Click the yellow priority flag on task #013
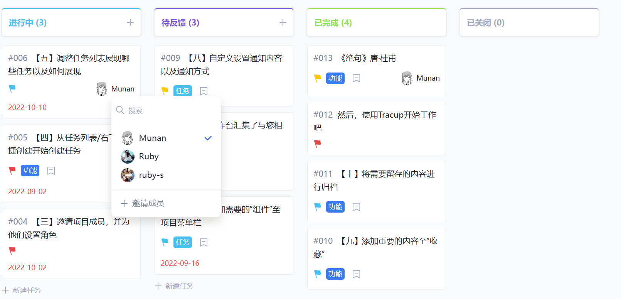 tap(318, 78)
